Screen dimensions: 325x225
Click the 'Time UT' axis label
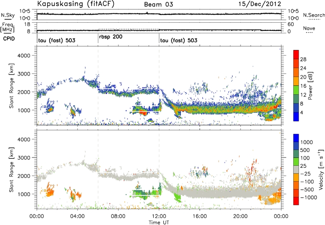(159, 223)
